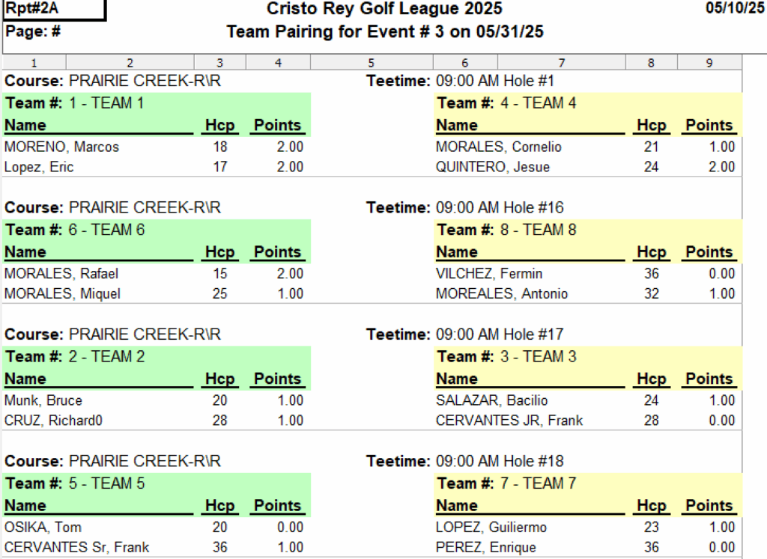Screen dimensions: 767x559
Task: Select column header 9
Action: 709,63
